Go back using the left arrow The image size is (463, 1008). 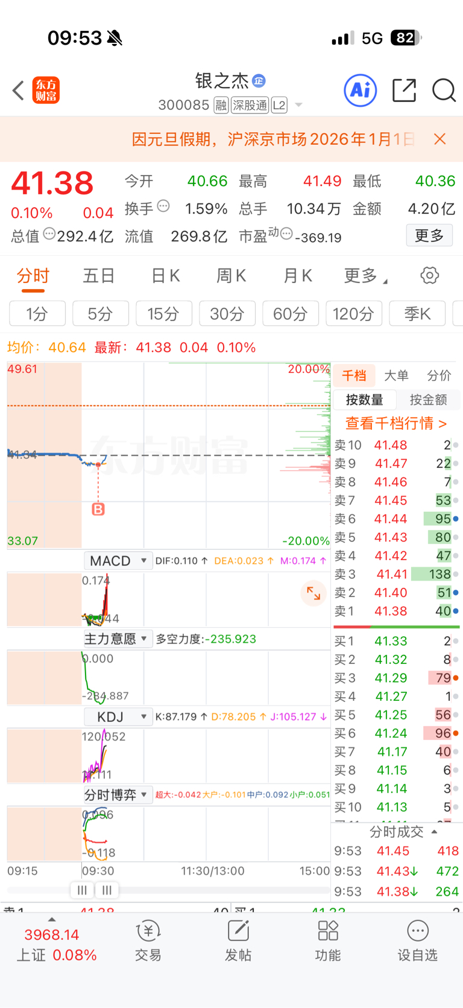[x=18, y=91]
